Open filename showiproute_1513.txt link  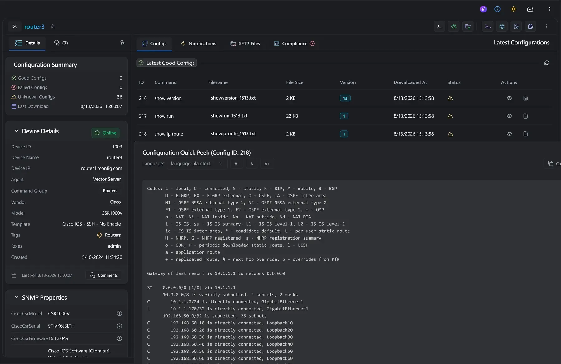(x=233, y=134)
